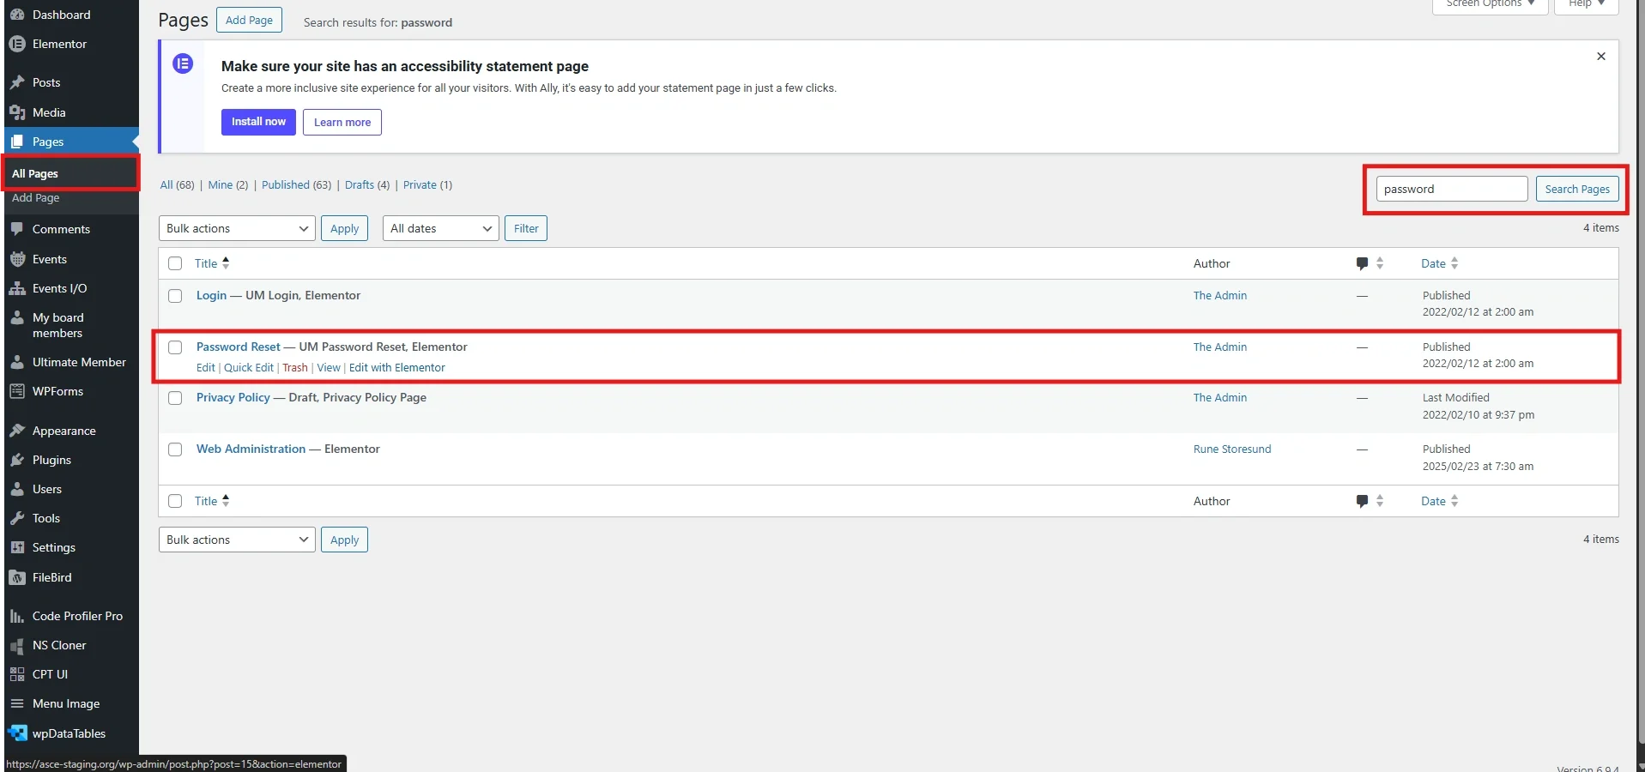Open the bottom Bulk actions dropdown
1645x772 pixels.
237,540
